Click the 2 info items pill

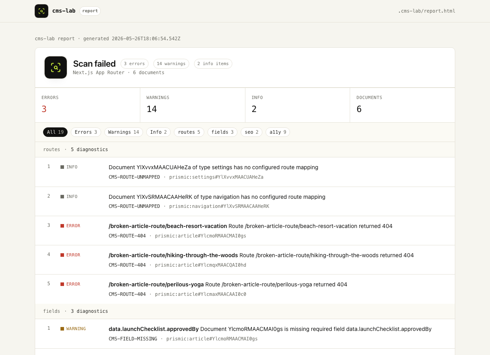point(213,64)
